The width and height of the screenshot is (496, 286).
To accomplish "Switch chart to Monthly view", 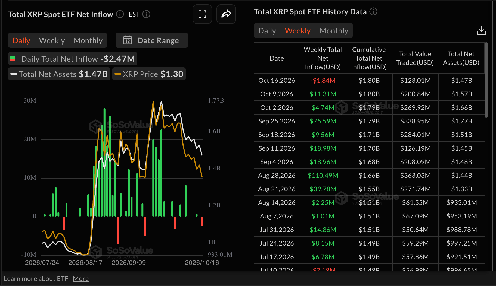I will [x=88, y=40].
